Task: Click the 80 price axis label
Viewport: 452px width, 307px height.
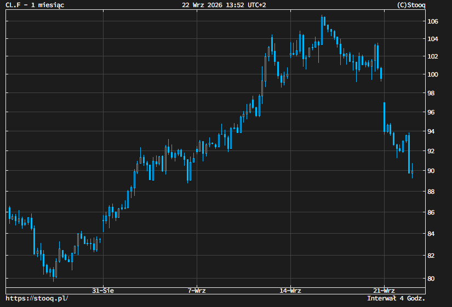Action: coord(431,279)
